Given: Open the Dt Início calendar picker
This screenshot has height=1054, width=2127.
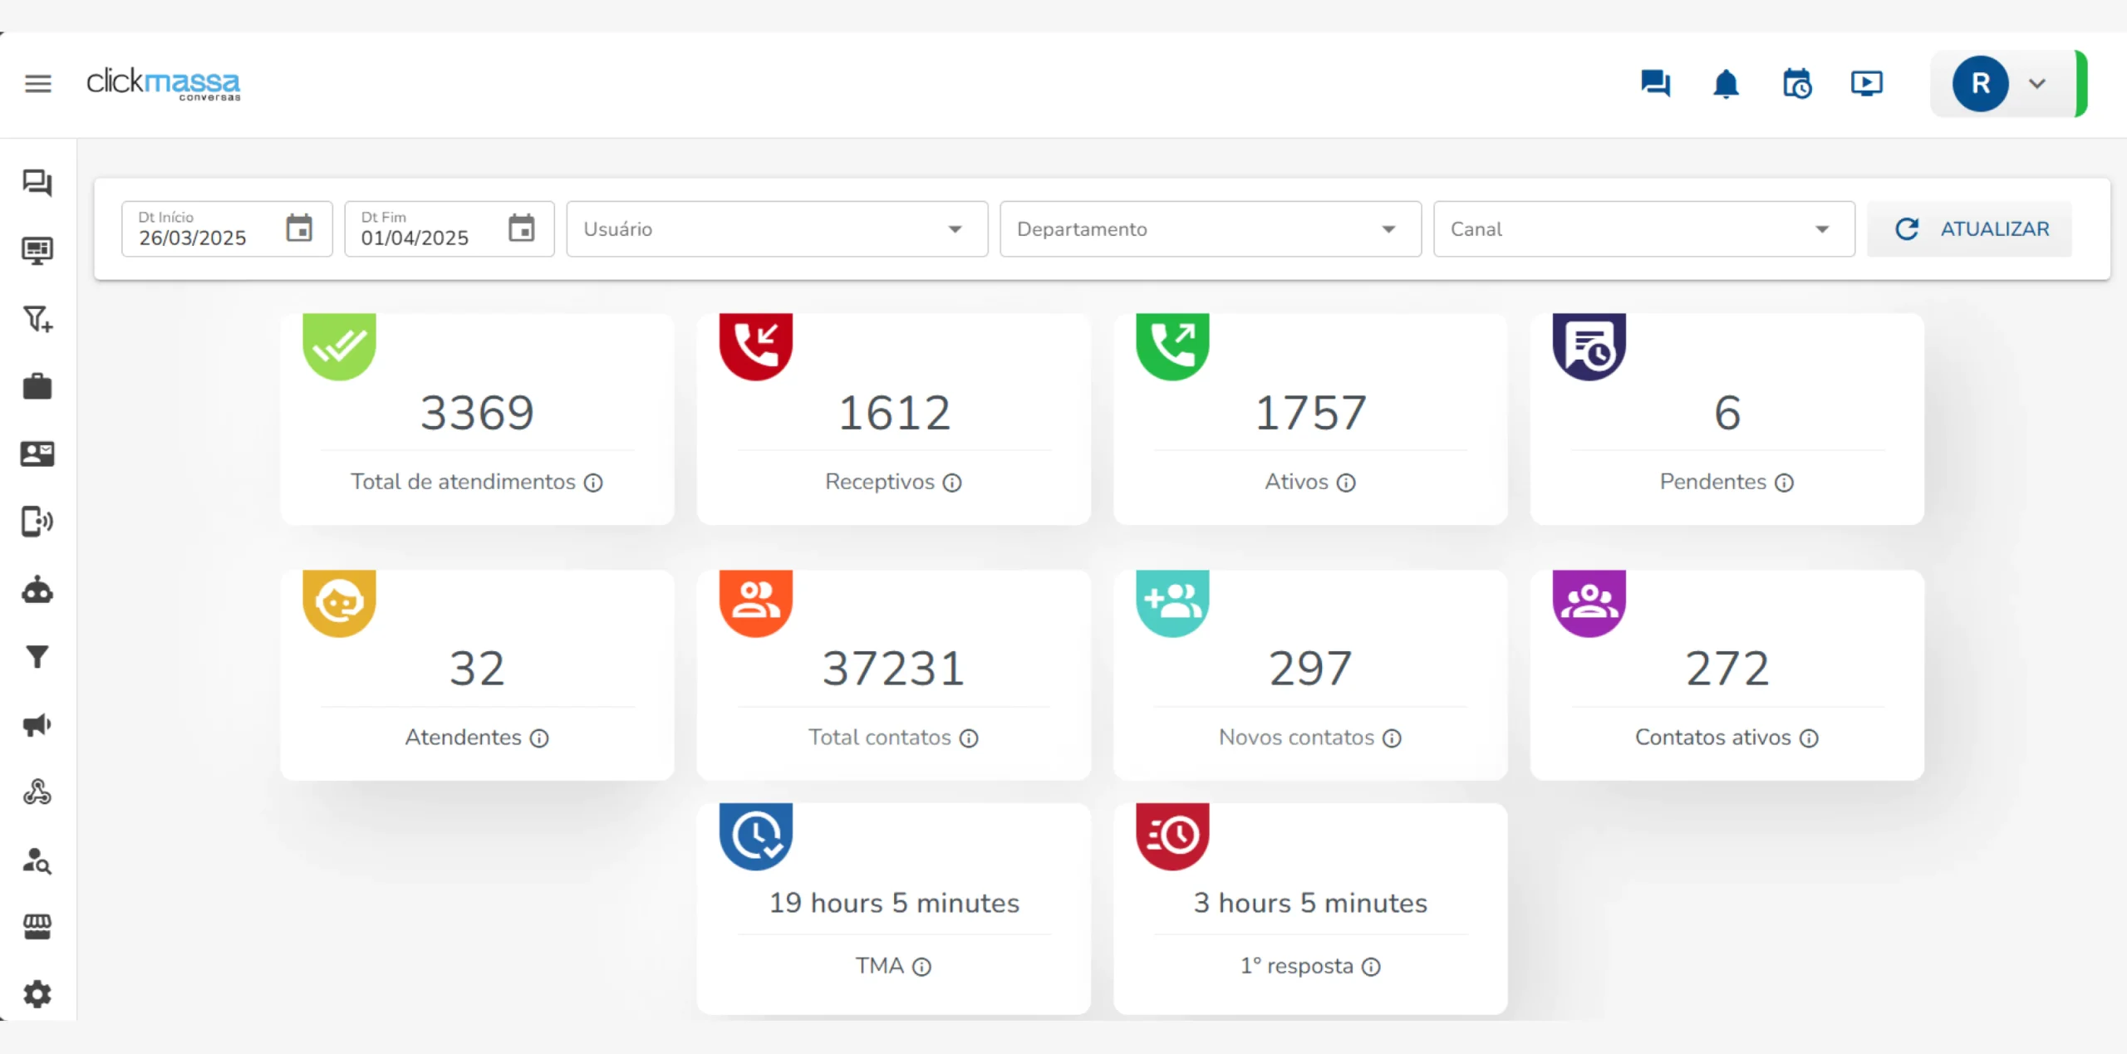Looking at the screenshot, I should [x=299, y=228].
